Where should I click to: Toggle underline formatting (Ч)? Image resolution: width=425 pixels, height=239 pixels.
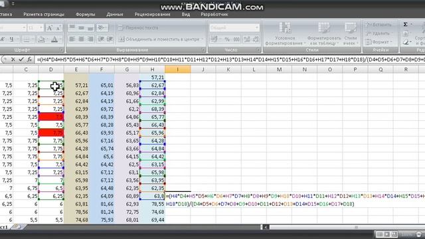[x=11, y=40]
